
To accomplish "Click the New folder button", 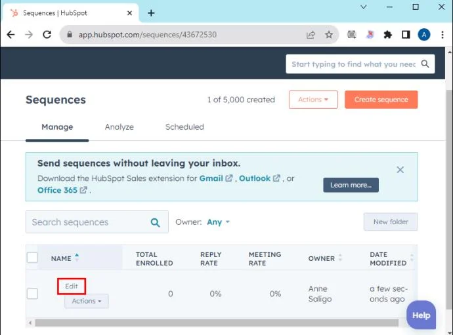I will (x=391, y=222).
